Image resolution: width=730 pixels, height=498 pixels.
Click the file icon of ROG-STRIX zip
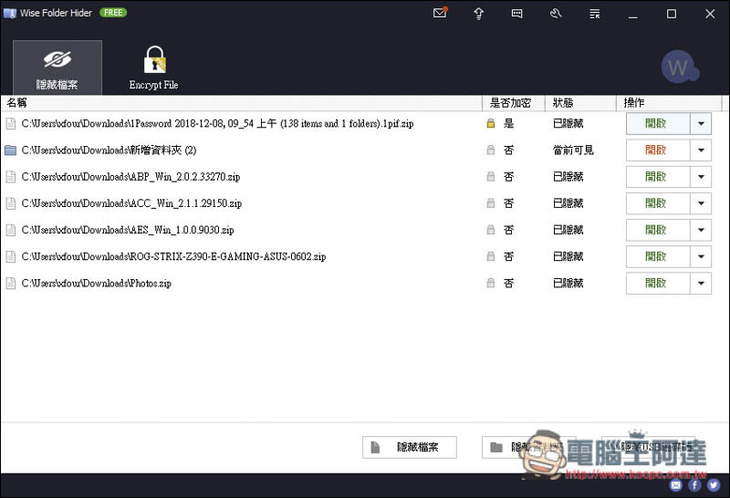[10, 256]
